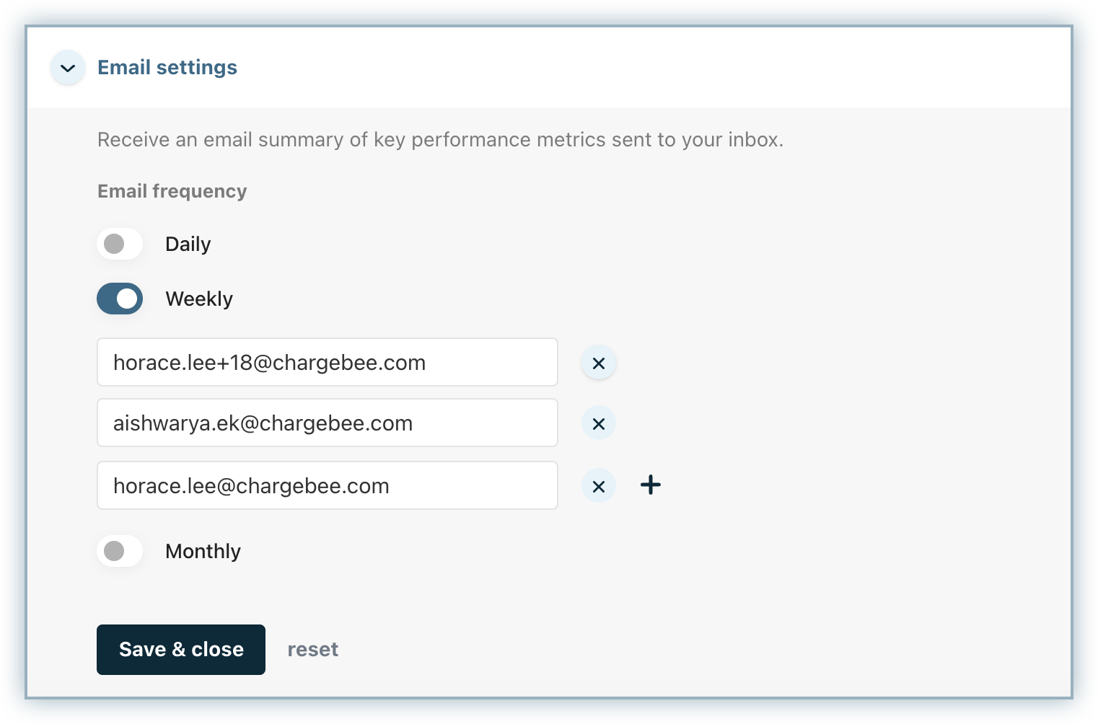The image size is (1098, 724).
Task: Click the Email frequency subheading
Action: point(172,191)
